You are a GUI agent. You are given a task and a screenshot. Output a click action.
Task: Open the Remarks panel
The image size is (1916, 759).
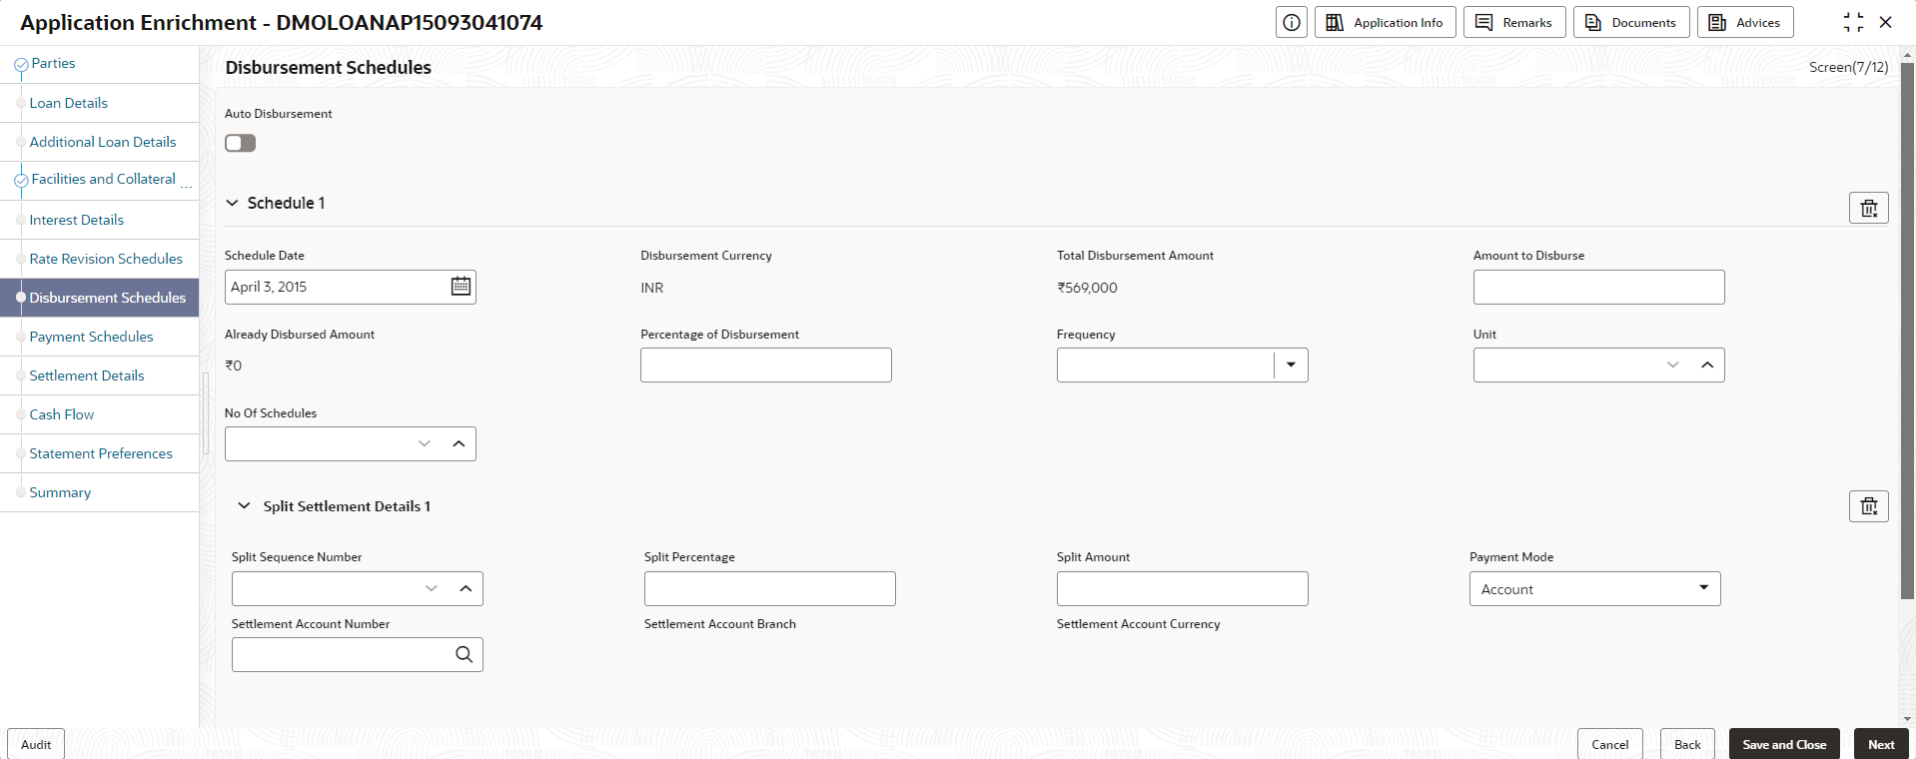1513,22
